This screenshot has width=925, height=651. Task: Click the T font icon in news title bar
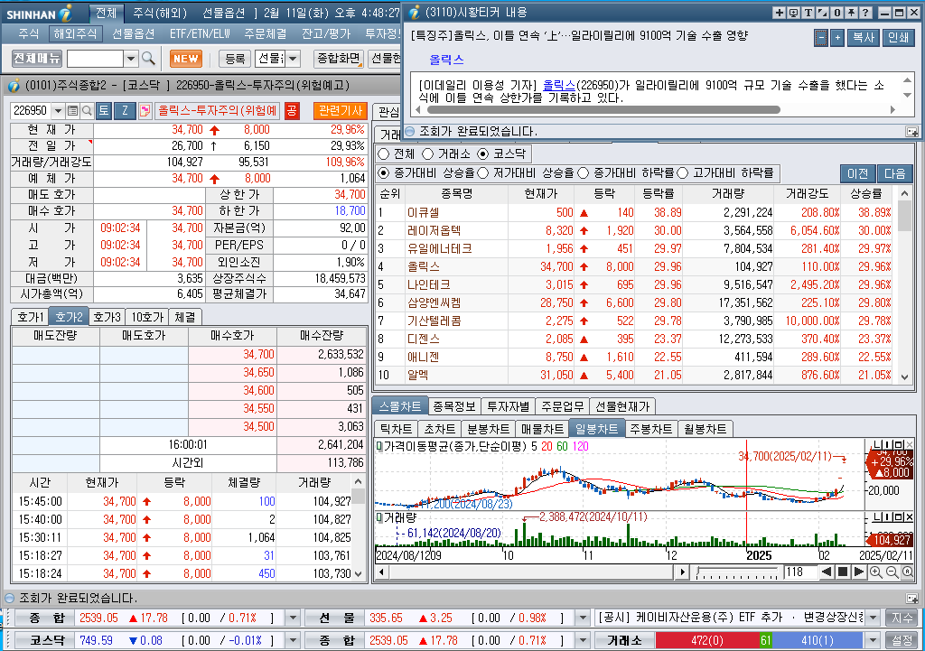pyautogui.click(x=808, y=13)
